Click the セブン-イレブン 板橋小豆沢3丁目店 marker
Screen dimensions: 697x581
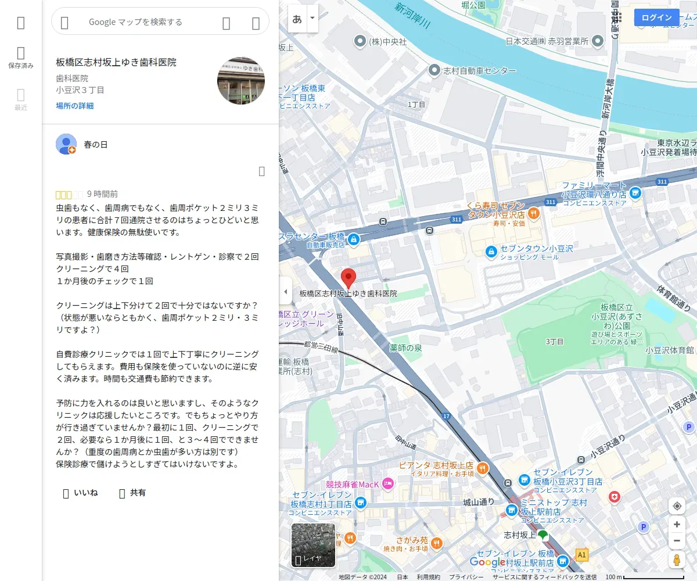coord(524,479)
